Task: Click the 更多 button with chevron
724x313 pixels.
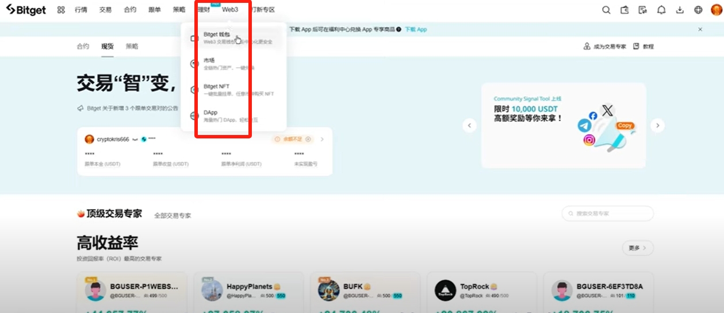Action: [x=638, y=248]
